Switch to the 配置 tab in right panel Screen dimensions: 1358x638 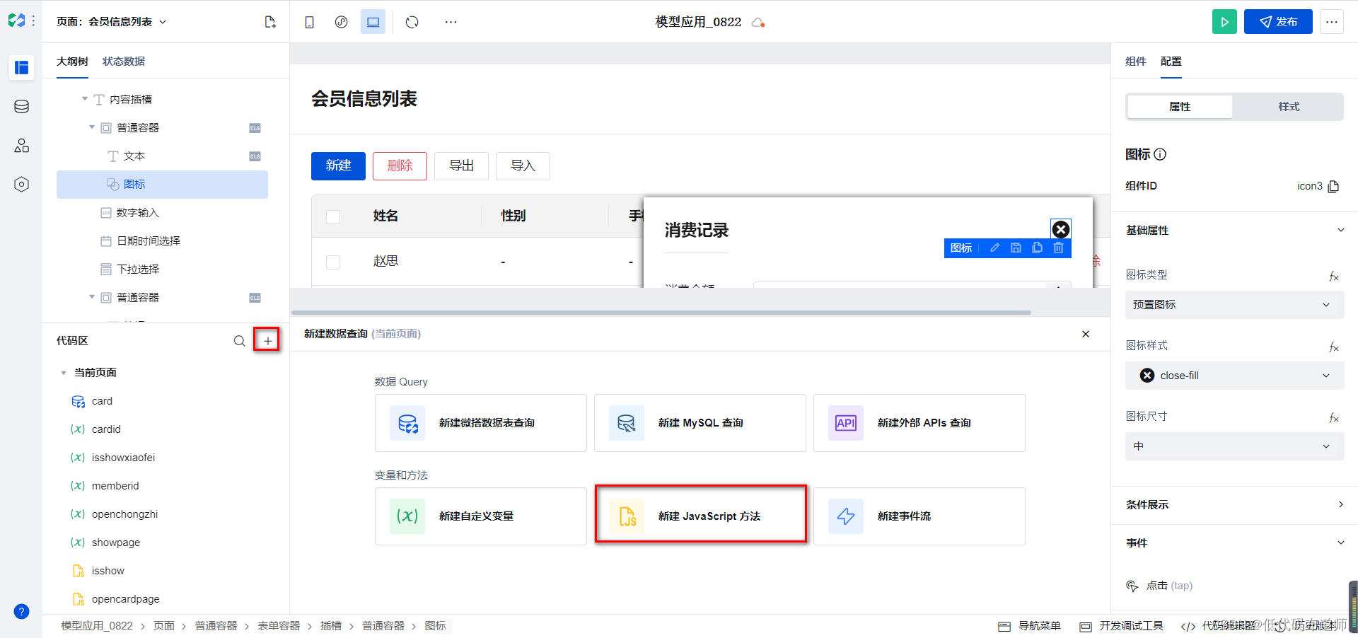[1171, 62]
